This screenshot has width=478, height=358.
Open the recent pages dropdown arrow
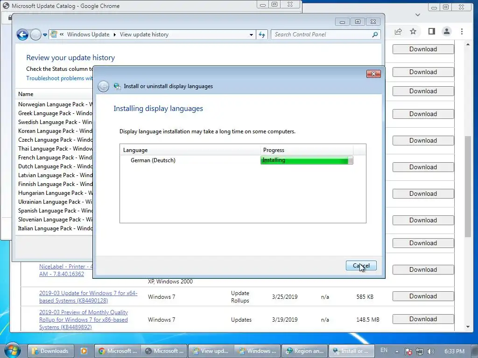pos(45,34)
